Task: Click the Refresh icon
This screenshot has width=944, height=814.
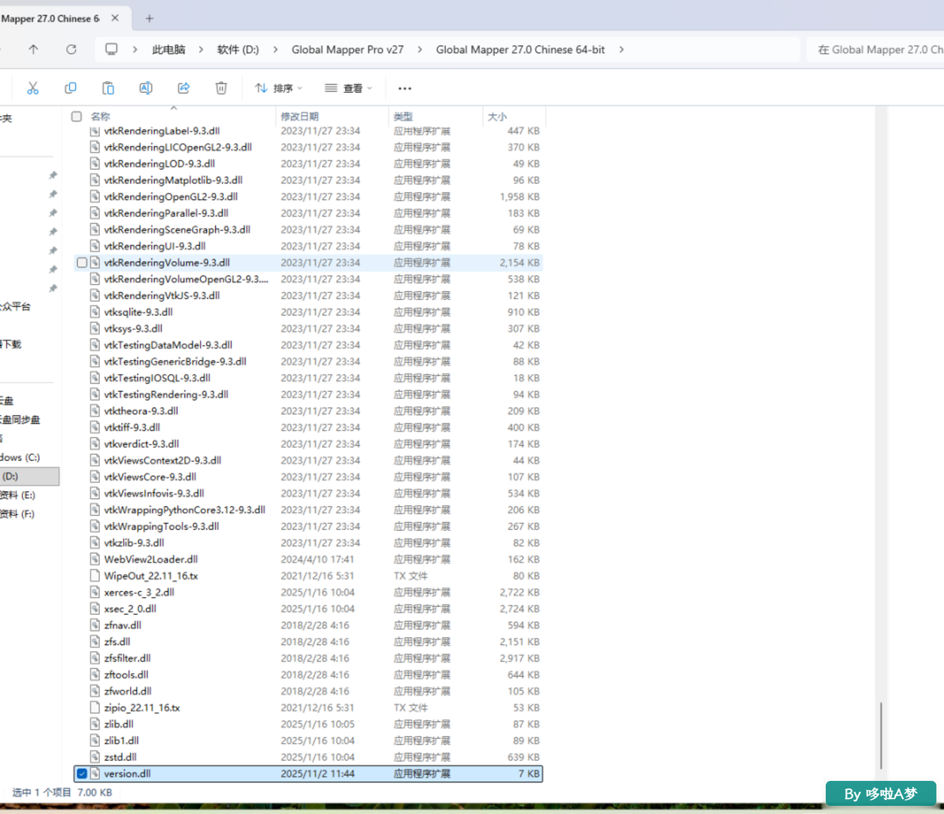Action: [x=71, y=49]
